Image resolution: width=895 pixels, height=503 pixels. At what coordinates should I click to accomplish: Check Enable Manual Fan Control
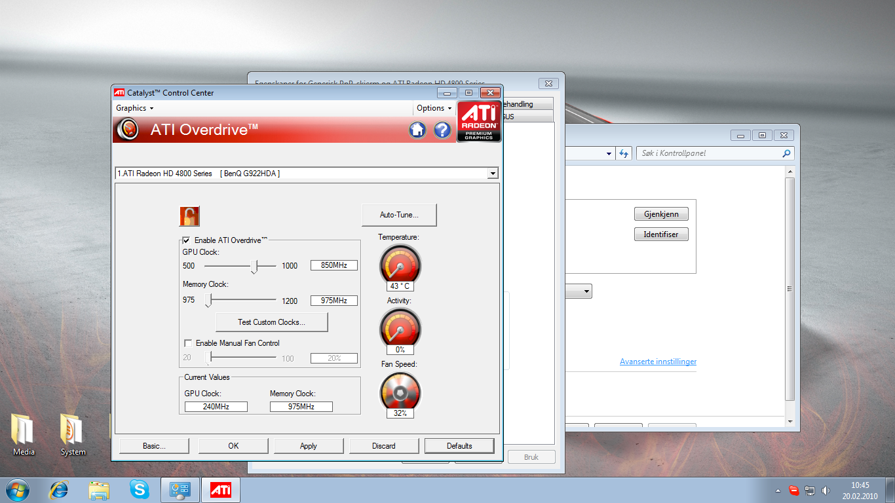188,343
